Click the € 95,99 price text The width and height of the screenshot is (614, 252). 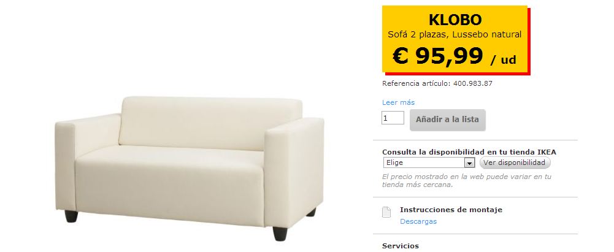(x=438, y=56)
